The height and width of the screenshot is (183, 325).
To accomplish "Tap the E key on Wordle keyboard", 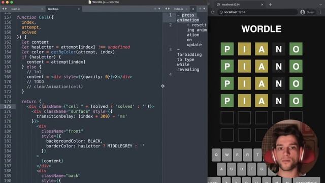I will pyautogui.click(x=237, y=155).
